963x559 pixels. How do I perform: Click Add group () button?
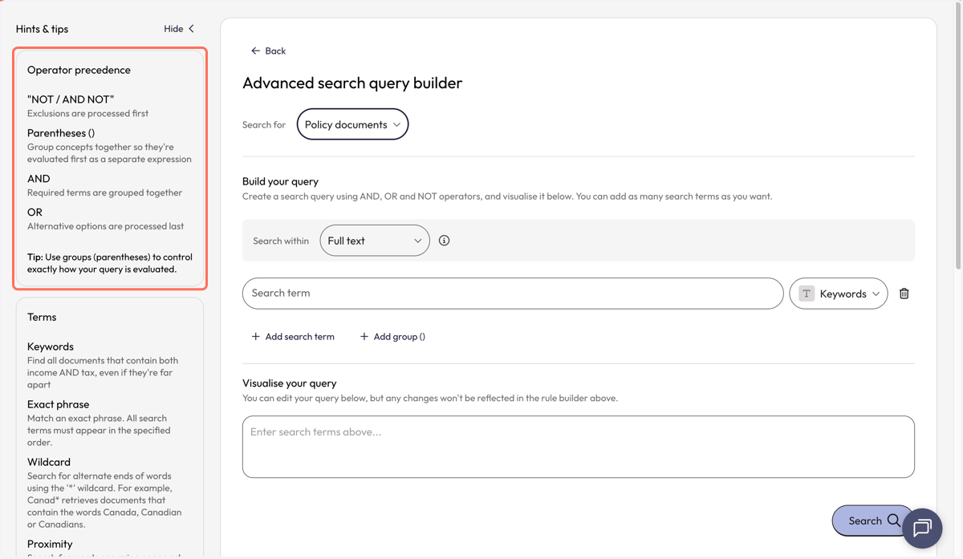pos(392,337)
